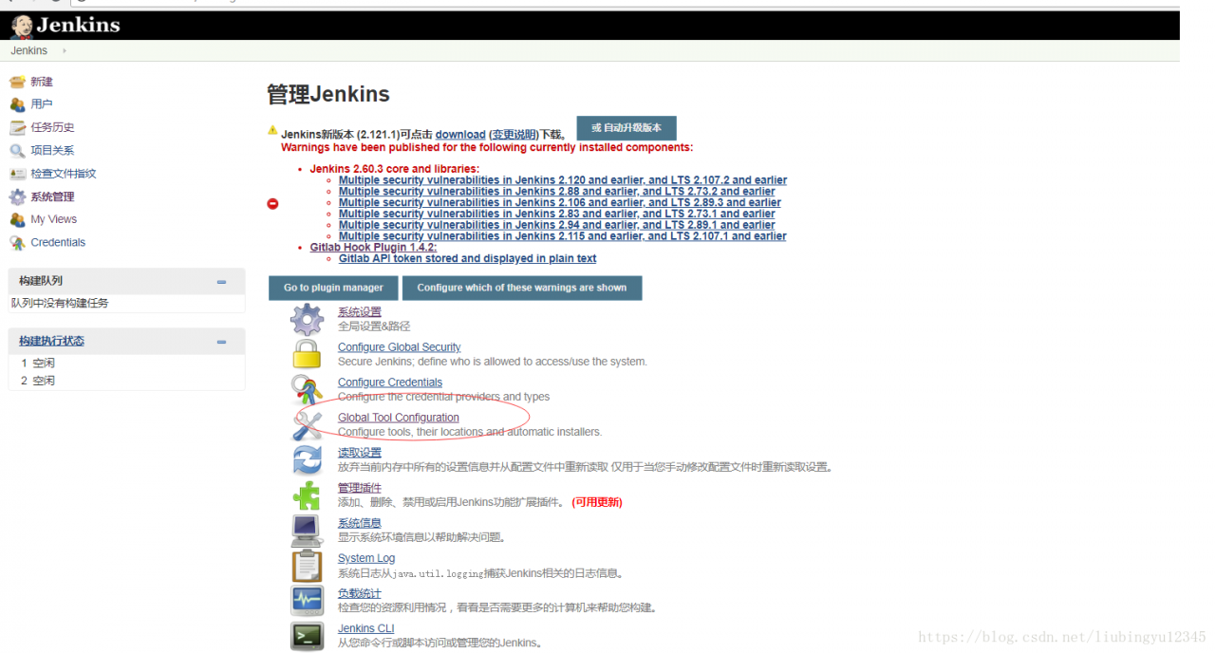The image size is (1215, 653).
Task: Open the 构建执行状态 header link
Action: click(51, 341)
